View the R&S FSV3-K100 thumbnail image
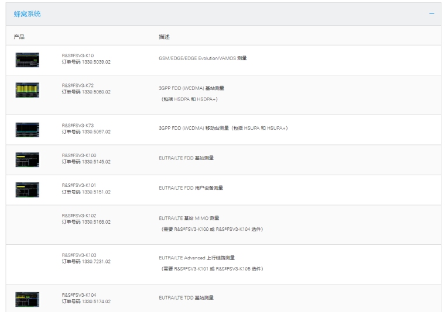Image resolution: width=445 pixels, height=312 pixels. [x=27, y=160]
